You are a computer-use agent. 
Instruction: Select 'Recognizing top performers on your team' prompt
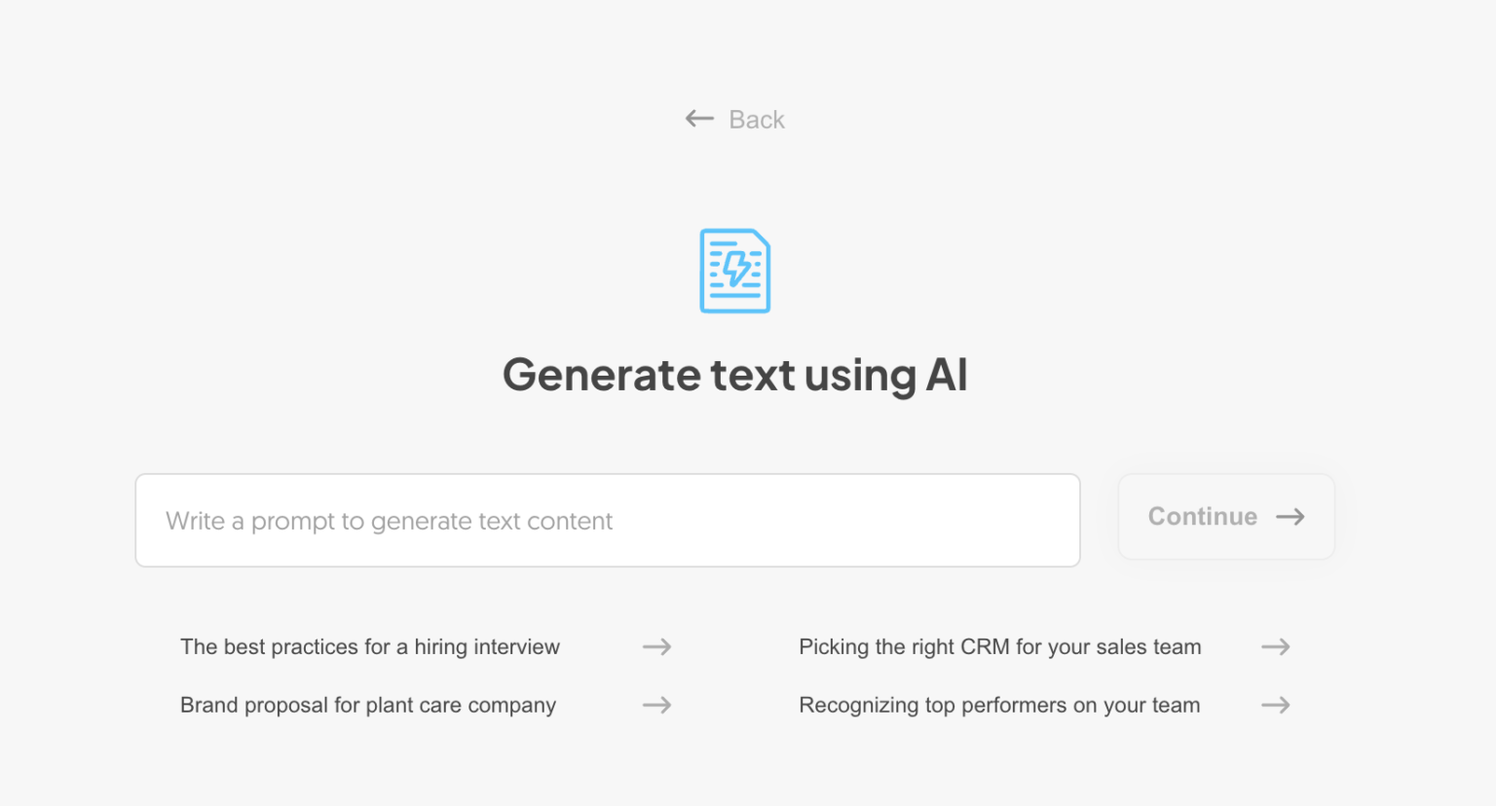[x=999, y=706]
